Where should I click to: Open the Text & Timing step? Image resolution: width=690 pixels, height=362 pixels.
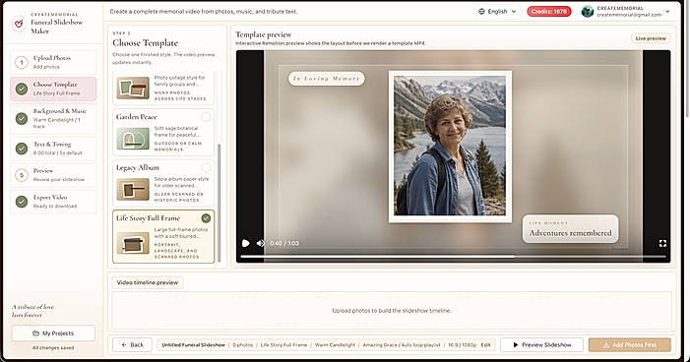click(x=53, y=149)
